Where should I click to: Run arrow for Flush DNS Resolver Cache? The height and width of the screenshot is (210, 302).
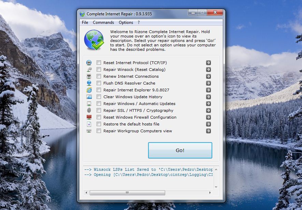point(208,83)
